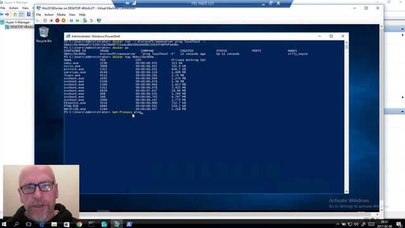Image resolution: width=405 pixels, height=228 pixels.
Task: Open File menu in Hyper-V Manager window
Action: coord(3,8)
